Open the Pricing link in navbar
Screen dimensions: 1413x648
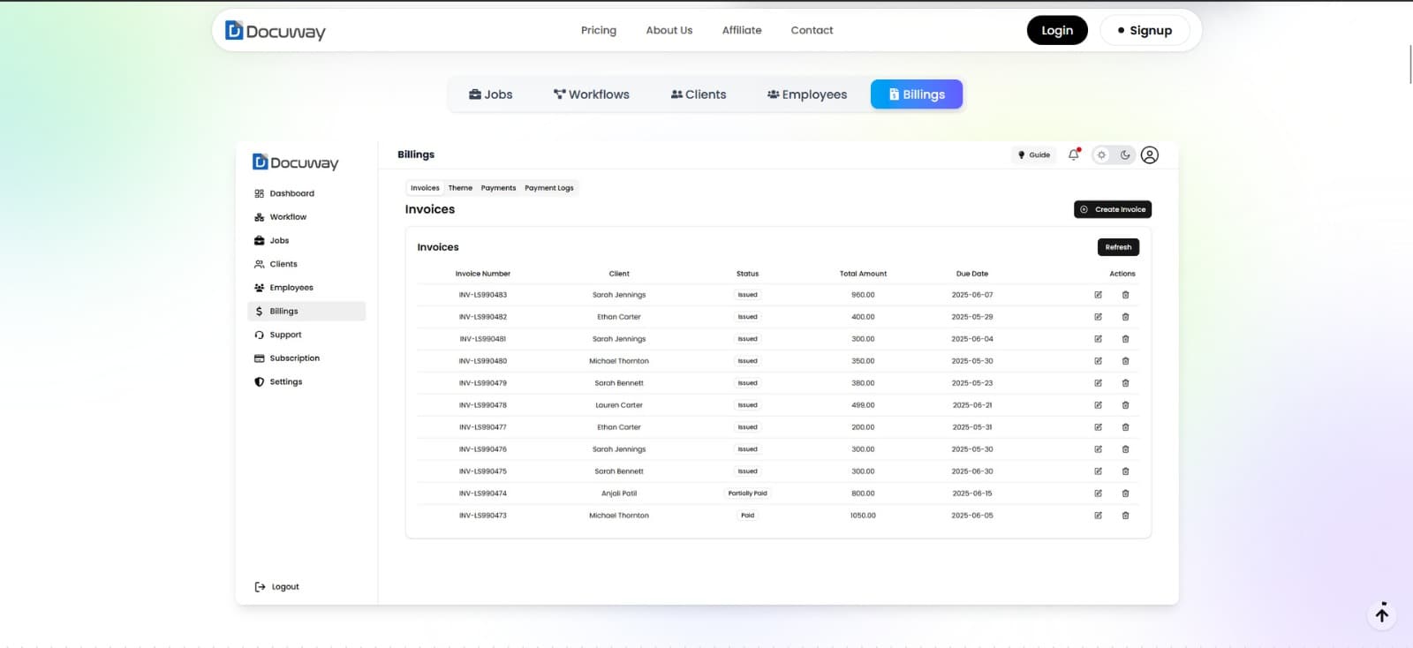pyautogui.click(x=599, y=30)
